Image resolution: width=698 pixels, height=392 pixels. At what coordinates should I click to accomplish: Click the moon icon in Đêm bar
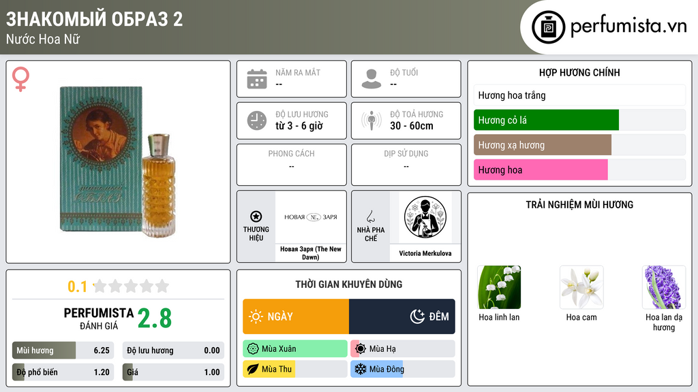pyautogui.click(x=417, y=316)
